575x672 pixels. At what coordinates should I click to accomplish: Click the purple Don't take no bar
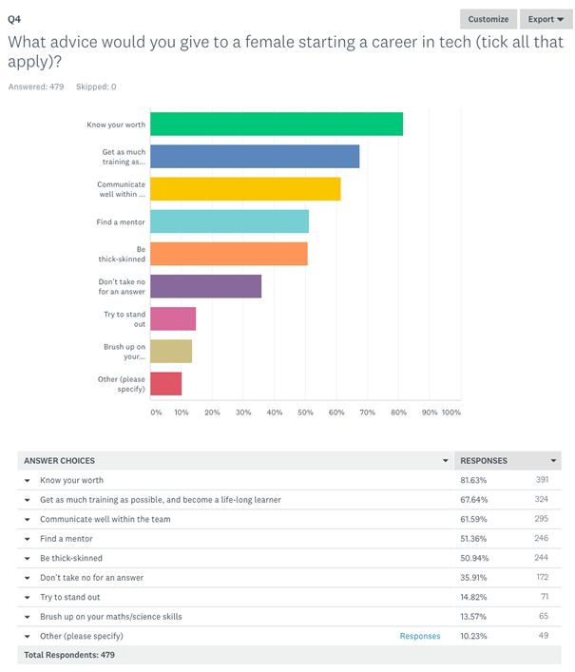(x=205, y=286)
